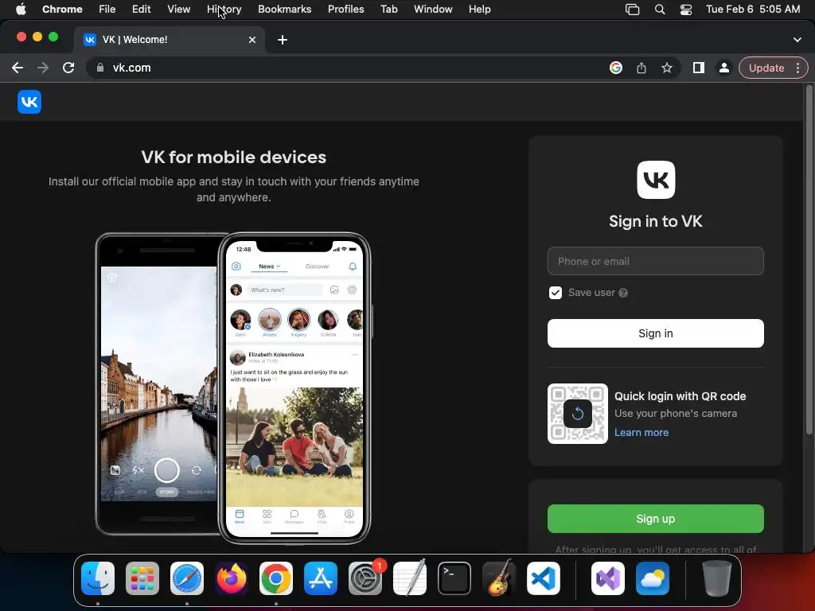Open Terminal from the Dock

(454, 578)
